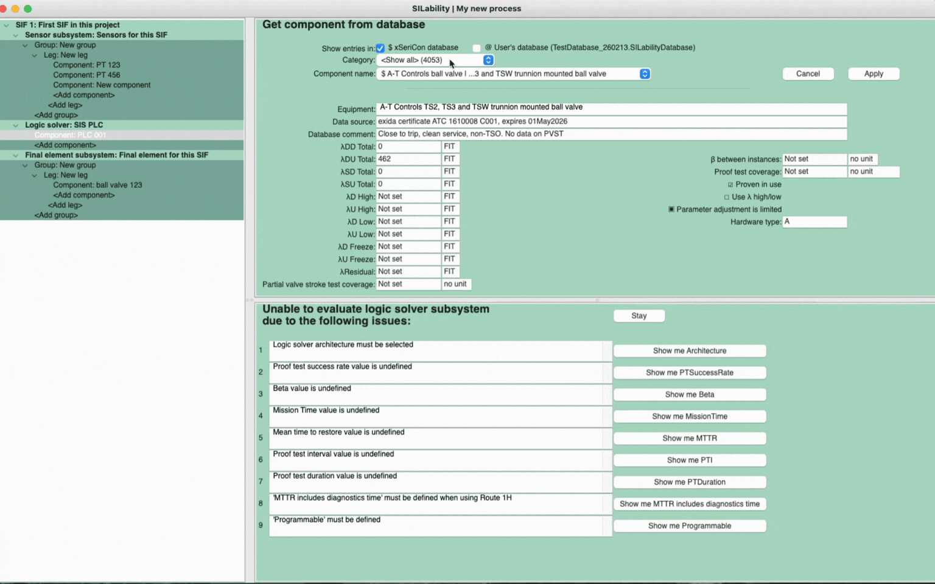Click Show me Programmable button
Screen dimensions: 935x584
point(689,526)
